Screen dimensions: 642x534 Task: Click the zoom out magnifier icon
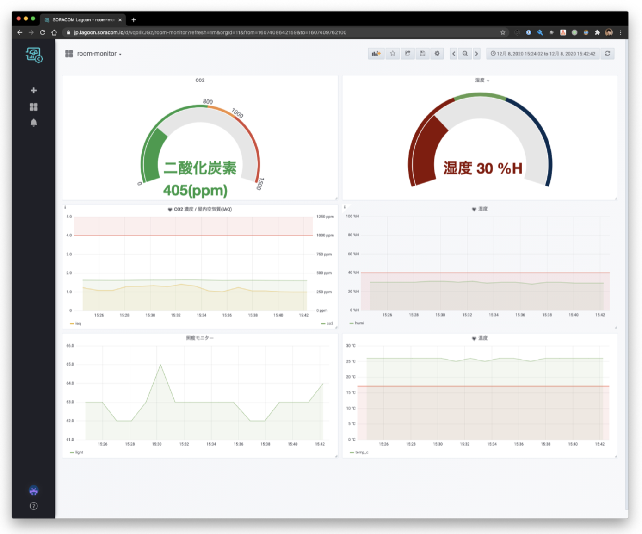click(465, 53)
